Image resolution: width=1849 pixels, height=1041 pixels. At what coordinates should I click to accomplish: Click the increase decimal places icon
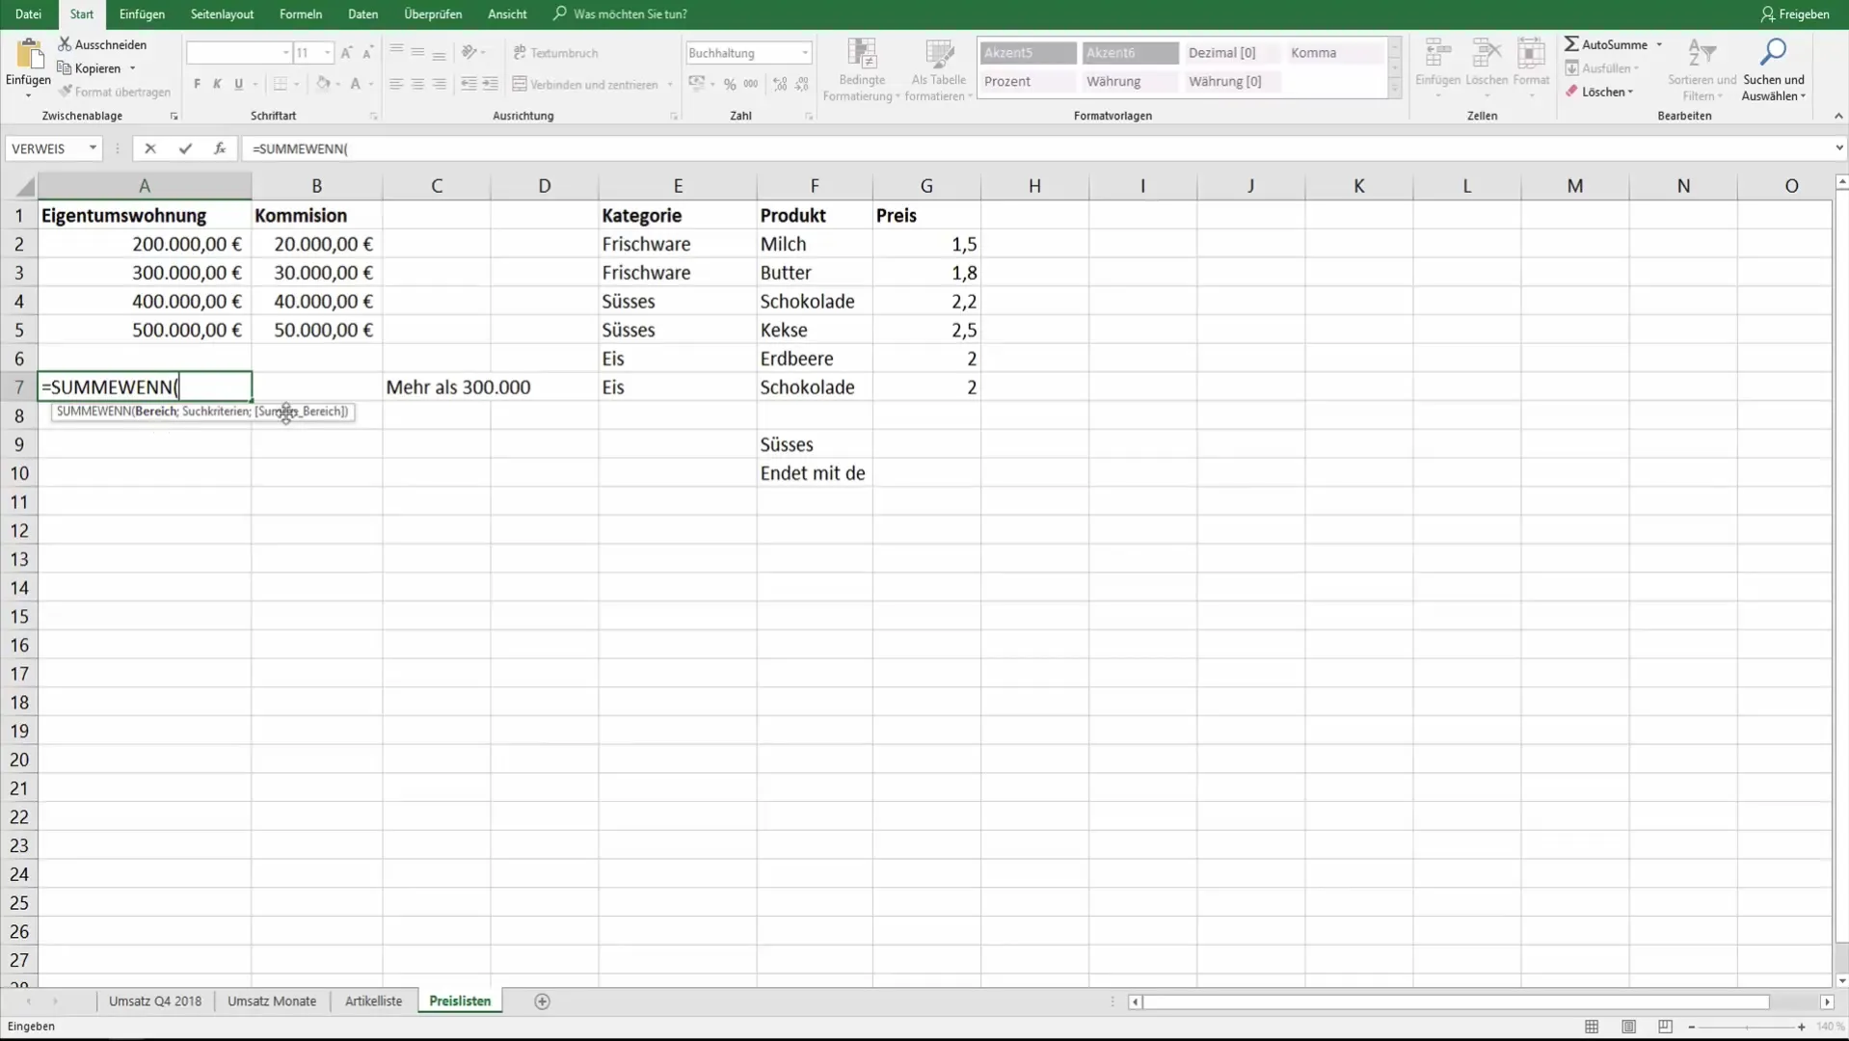coord(780,85)
